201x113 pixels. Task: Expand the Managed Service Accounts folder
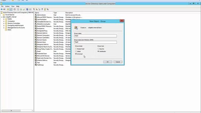pyautogui.click(x=4, y=28)
